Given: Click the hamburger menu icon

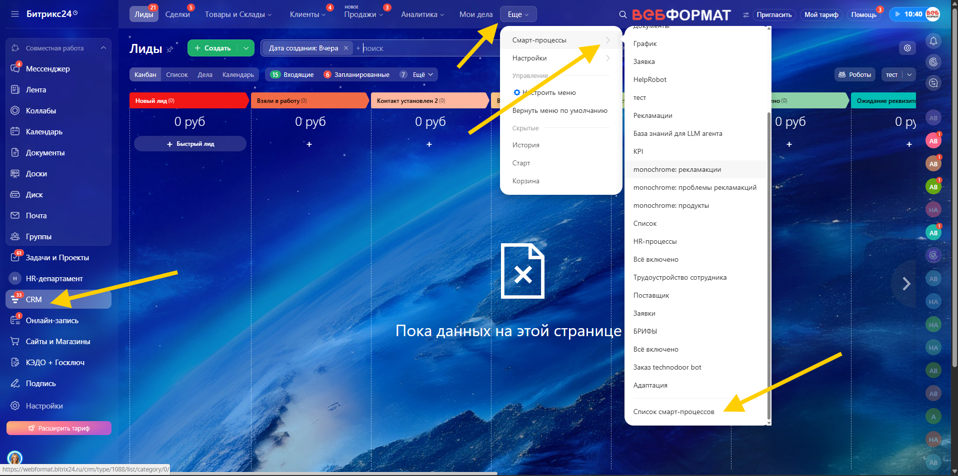Looking at the screenshot, I should pyautogui.click(x=15, y=14).
